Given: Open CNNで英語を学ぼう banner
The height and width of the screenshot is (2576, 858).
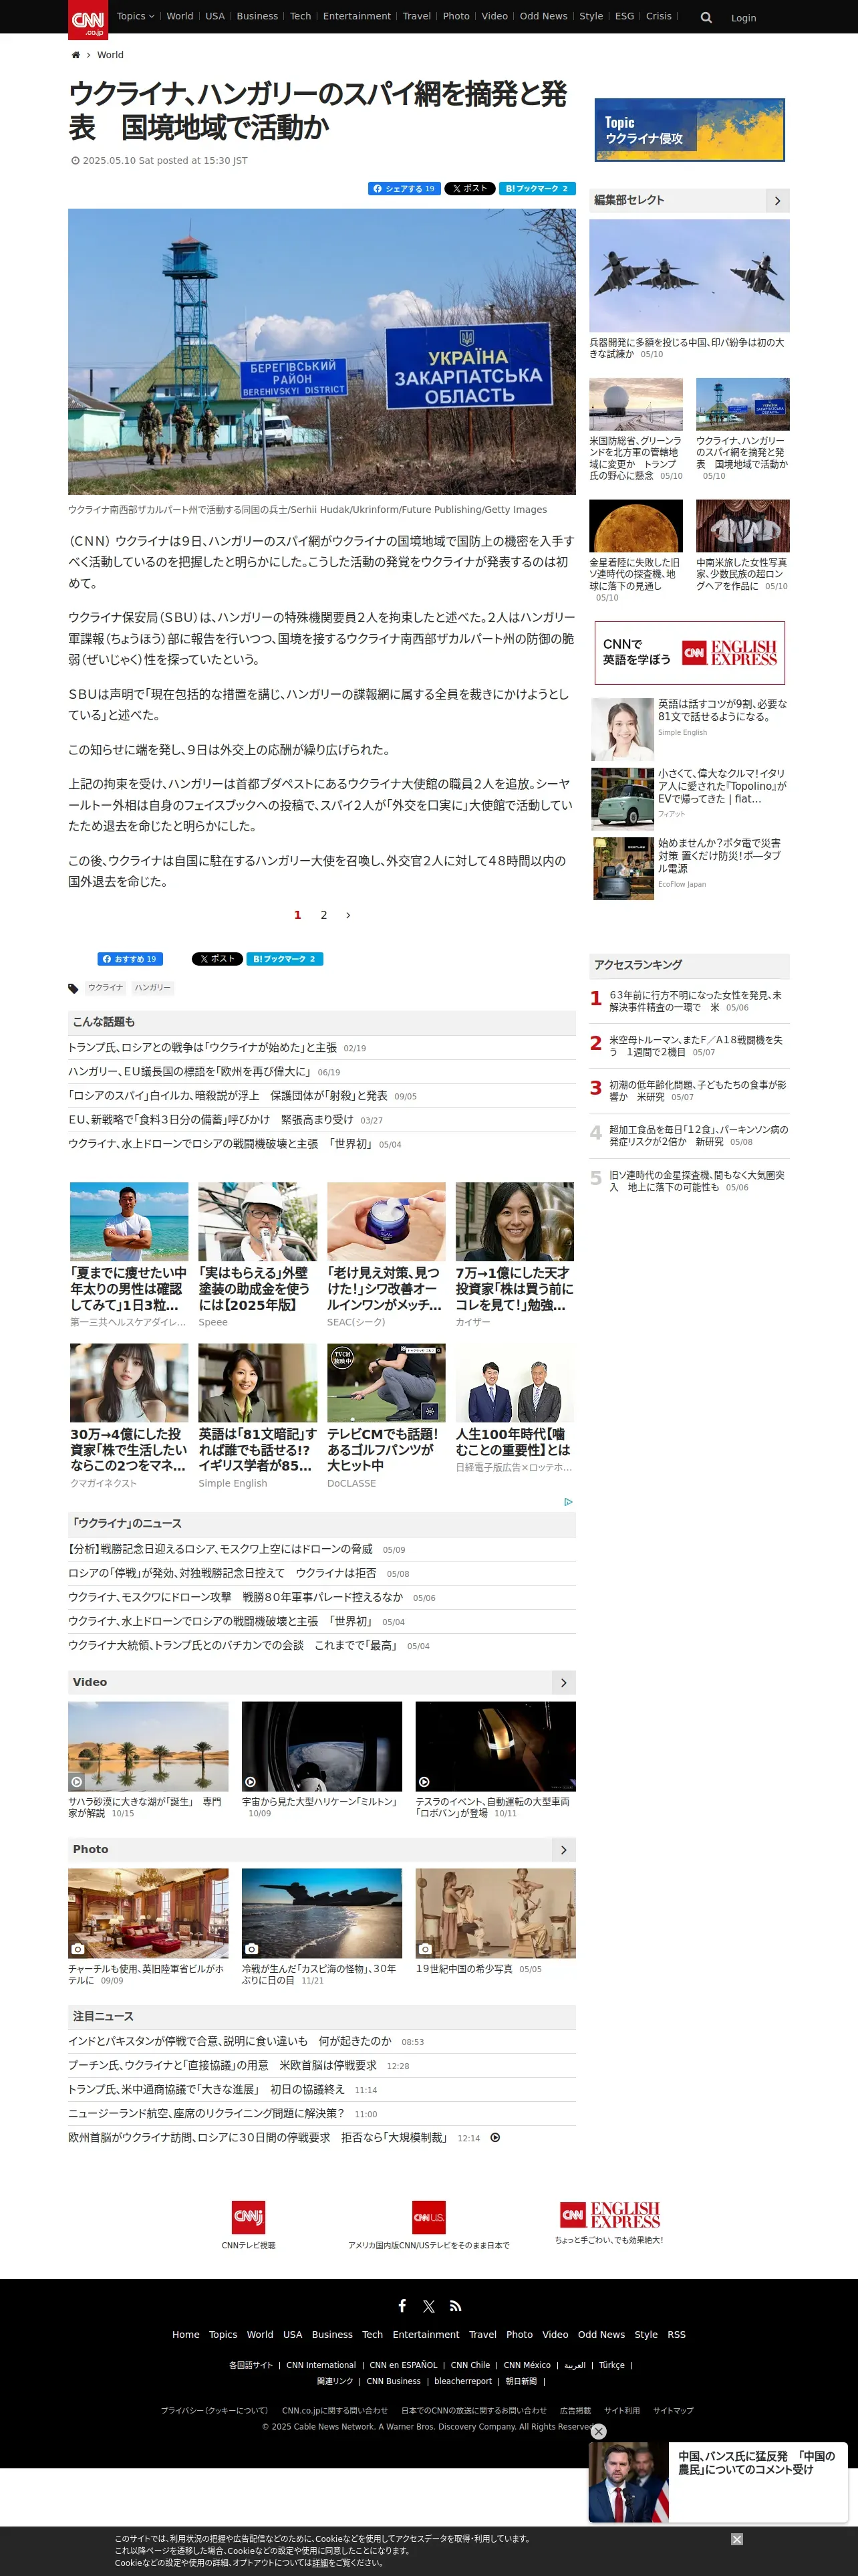Looking at the screenshot, I should [689, 653].
